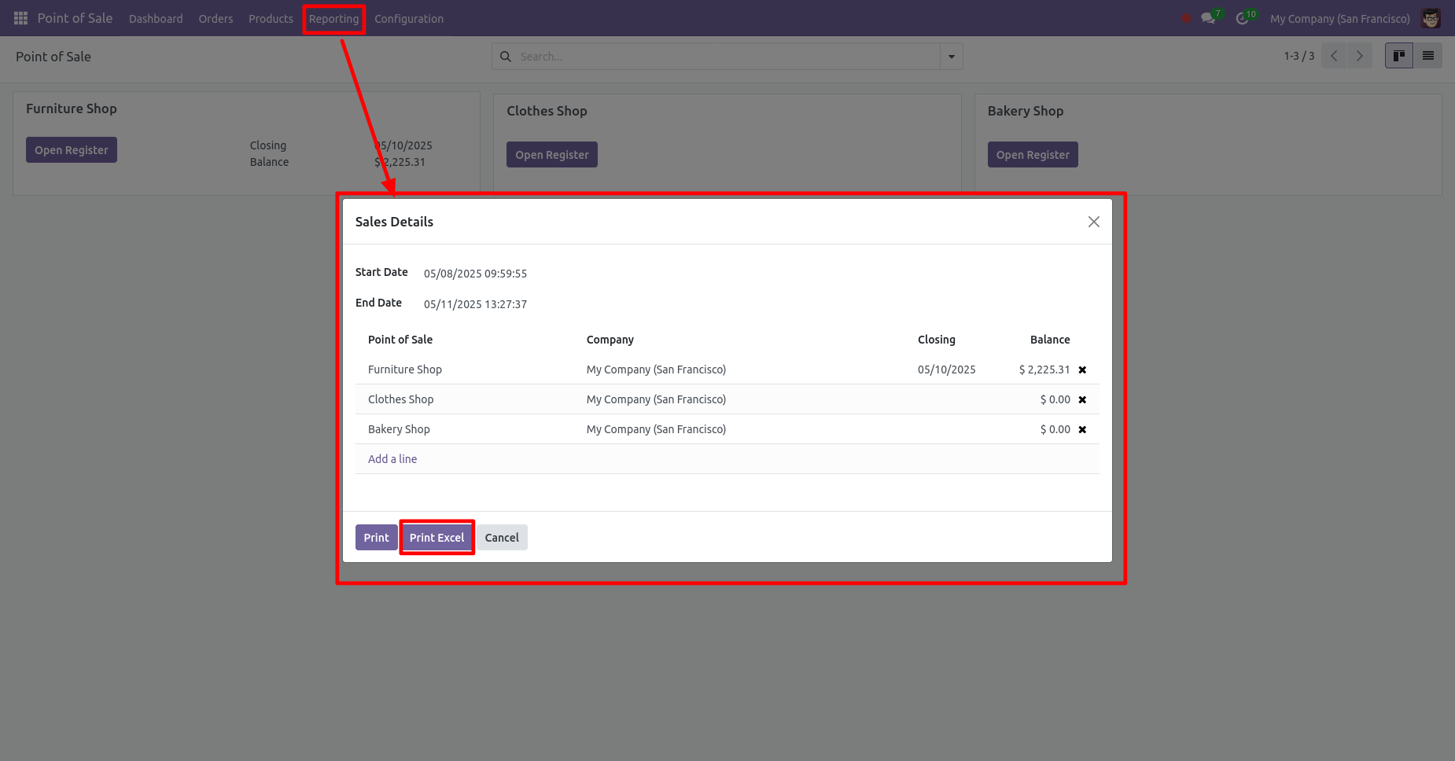Click the user avatar picture
The image size is (1455, 761).
tap(1431, 18)
